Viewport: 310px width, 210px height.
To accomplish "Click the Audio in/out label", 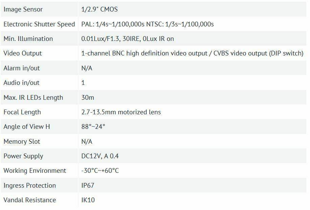I will point(22,83).
